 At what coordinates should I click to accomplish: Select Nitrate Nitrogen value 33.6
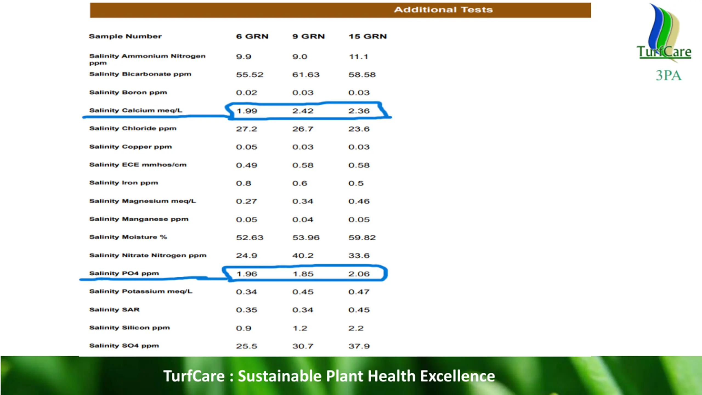pyautogui.click(x=359, y=256)
